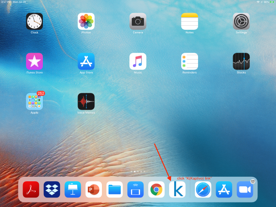Screen dimensions: 276x207
Task: Launch Google Chrome from the dock
Action: coord(156,189)
